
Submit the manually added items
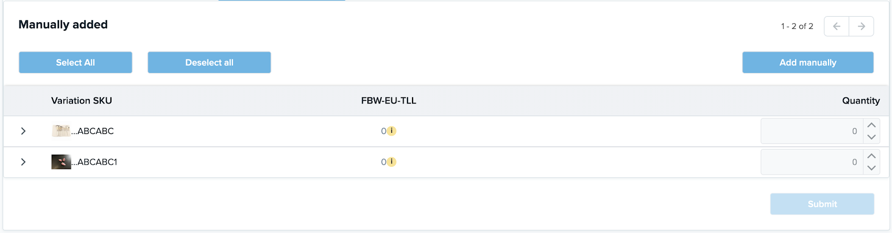(822, 204)
